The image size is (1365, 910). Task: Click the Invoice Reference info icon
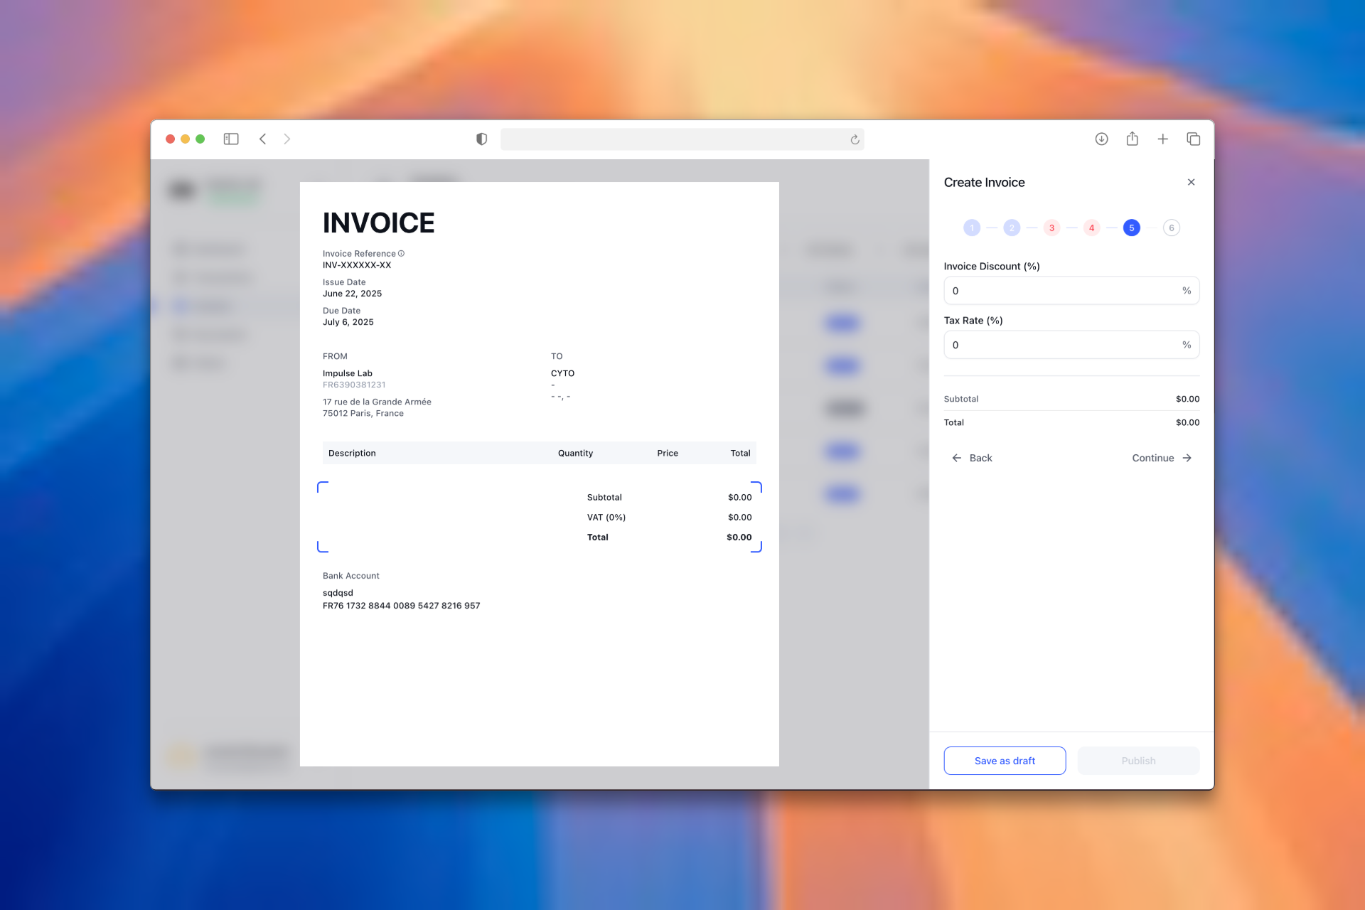click(x=401, y=253)
